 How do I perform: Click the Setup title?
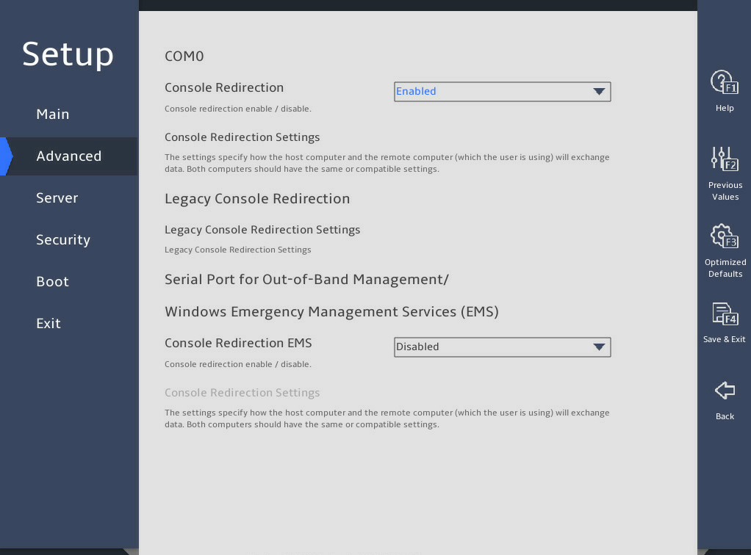(68, 54)
